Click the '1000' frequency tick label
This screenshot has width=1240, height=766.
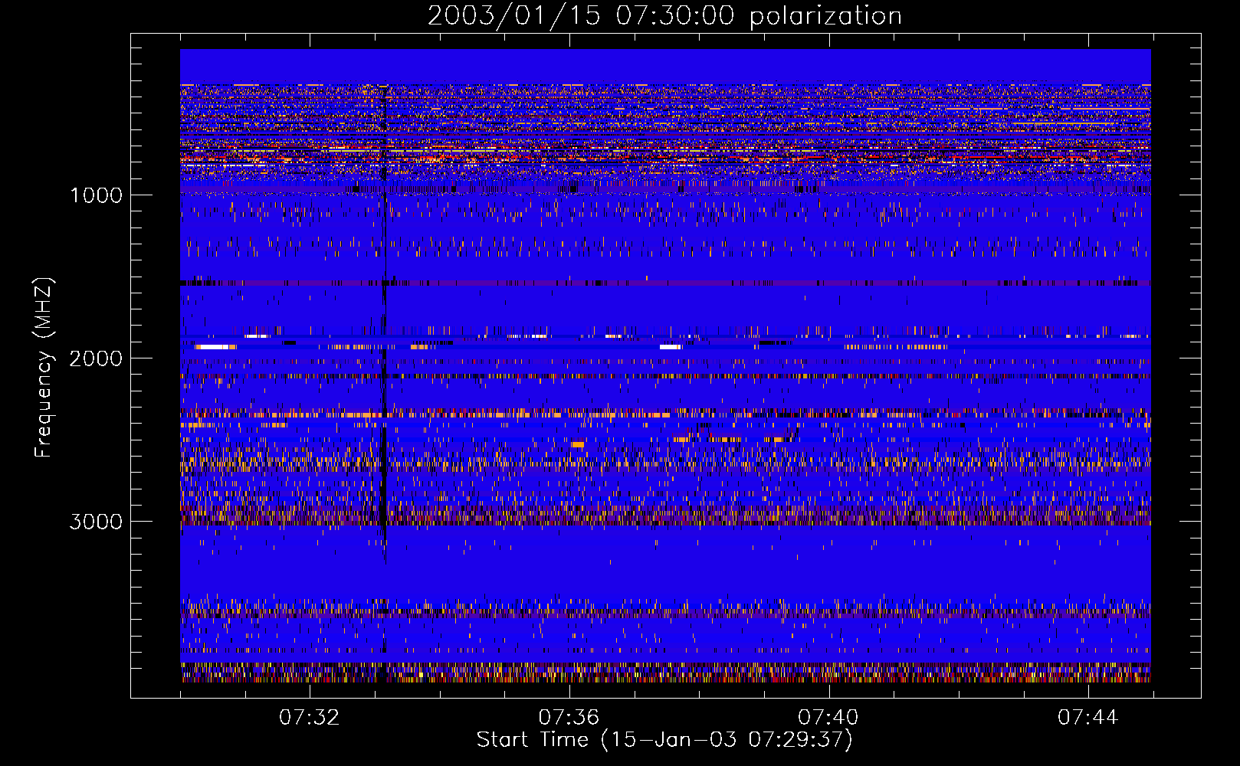96,195
